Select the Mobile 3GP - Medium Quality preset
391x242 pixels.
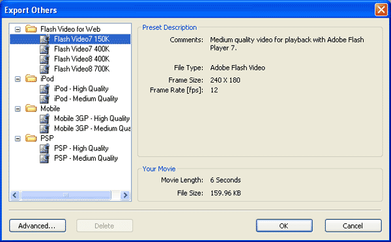tap(93, 128)
